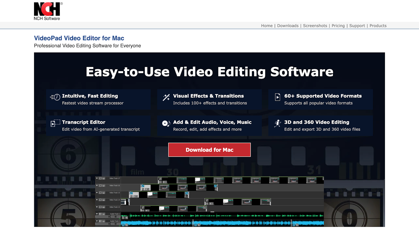
Task: Click the Audio Track 1 pan slider
Action: (116, 217)
